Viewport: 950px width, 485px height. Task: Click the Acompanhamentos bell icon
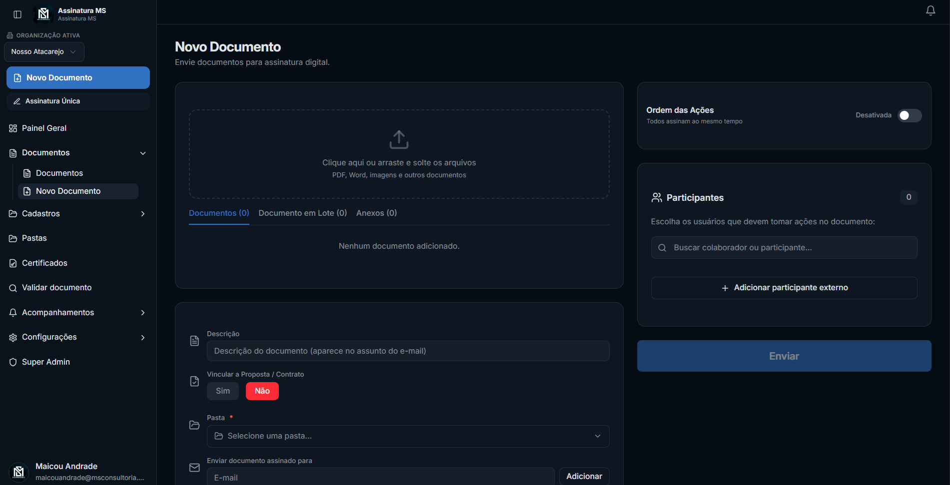pyautogui.click(x=13, y=313)
